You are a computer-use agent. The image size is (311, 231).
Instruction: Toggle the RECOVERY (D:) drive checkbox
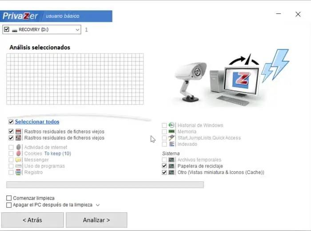pos(7,29)
